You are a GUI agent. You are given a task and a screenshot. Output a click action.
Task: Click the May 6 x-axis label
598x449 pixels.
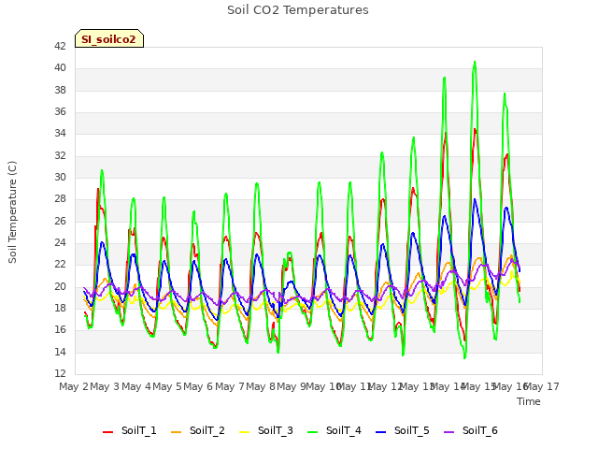click(x=198, y=386)
